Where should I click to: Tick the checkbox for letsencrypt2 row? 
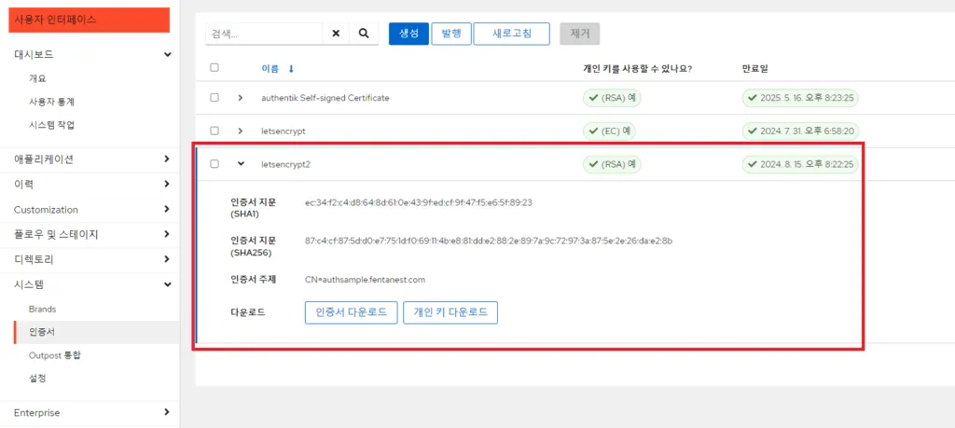pos(215,164)
